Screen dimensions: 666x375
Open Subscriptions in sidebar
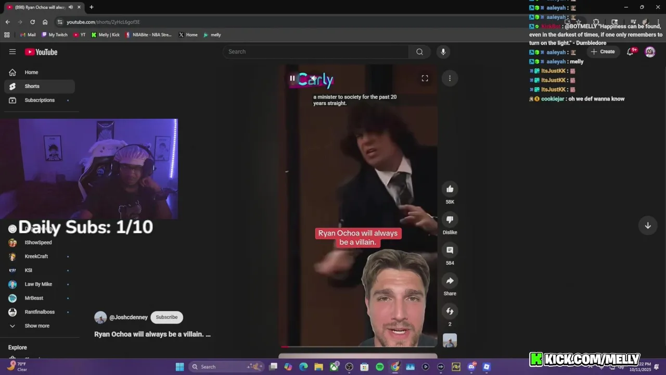tap(40, 100)
